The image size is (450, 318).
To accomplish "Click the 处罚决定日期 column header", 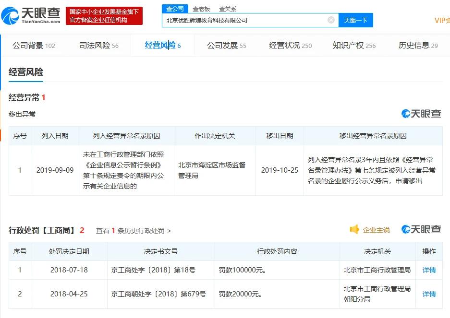I will [69, 251].
